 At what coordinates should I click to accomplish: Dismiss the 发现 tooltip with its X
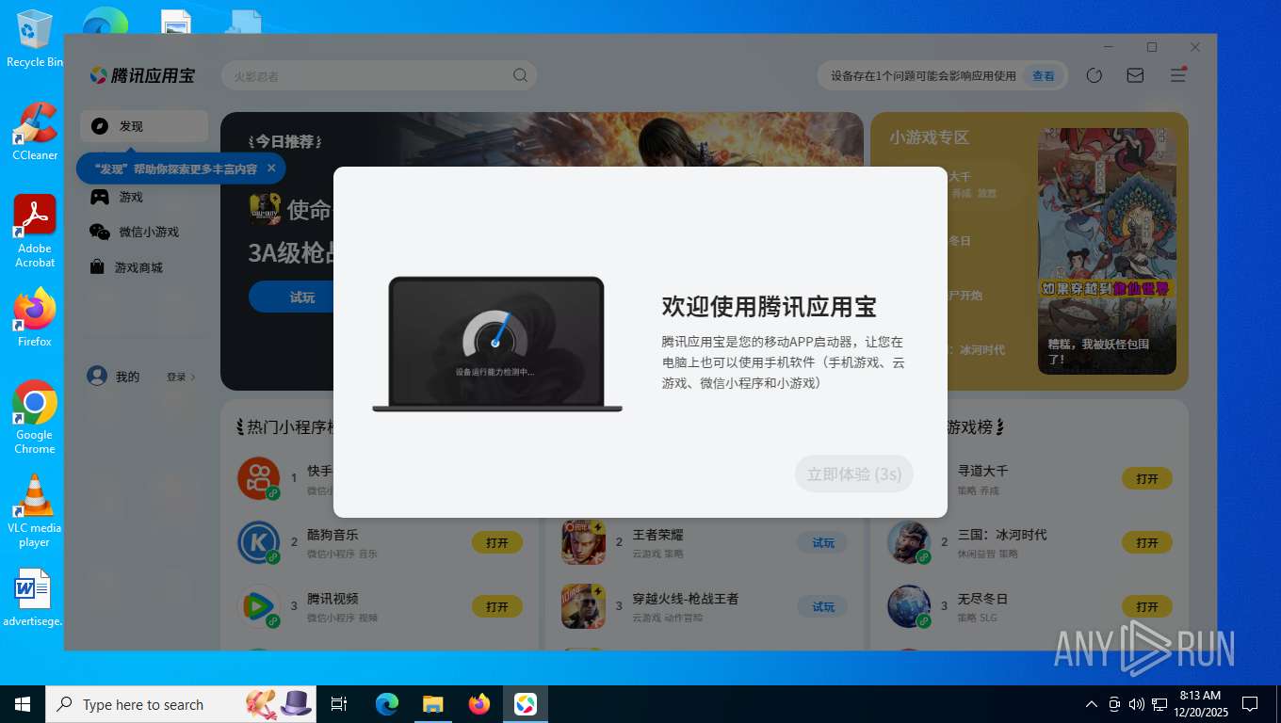point(271,169)
